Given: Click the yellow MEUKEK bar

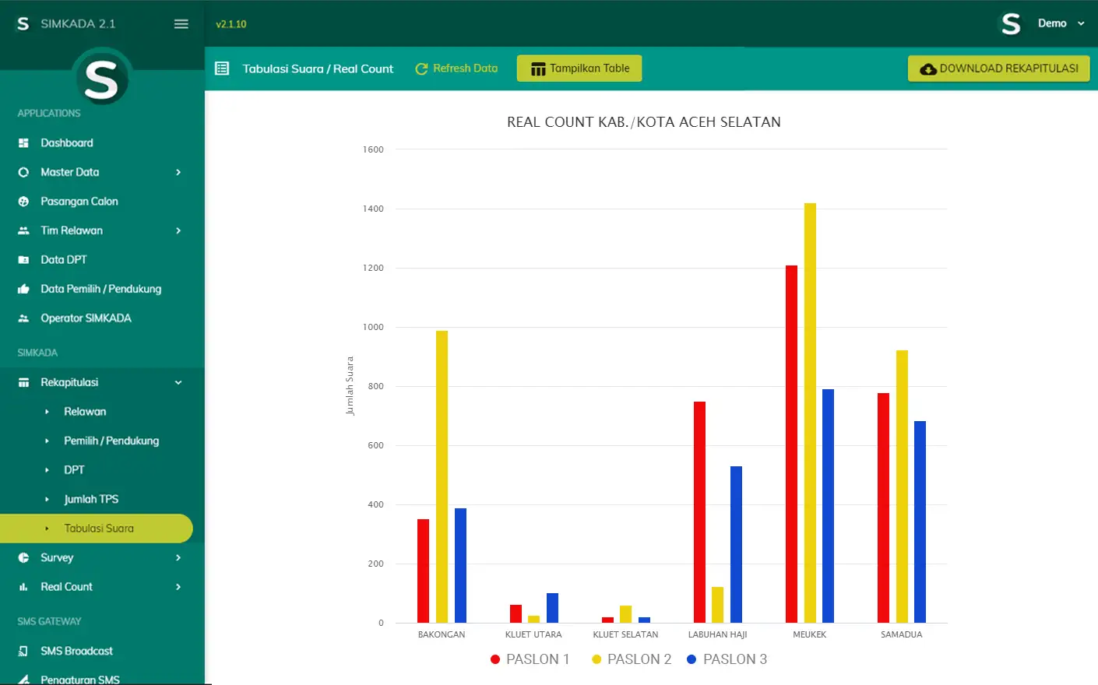Looking at the screenshot, I should point(810,413).
